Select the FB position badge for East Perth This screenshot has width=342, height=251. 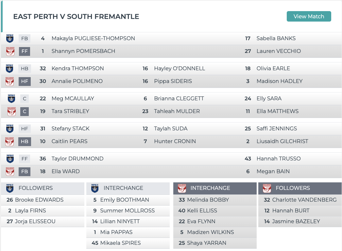(24, 38)
